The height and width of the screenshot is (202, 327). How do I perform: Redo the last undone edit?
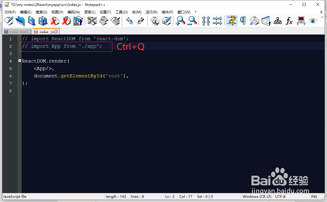tap(141, 21)
